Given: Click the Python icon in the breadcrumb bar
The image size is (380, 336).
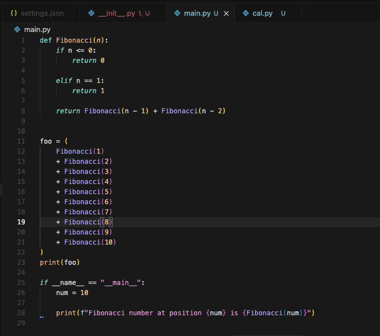Looking at the screenshot, I should click(x=17, y=29).
